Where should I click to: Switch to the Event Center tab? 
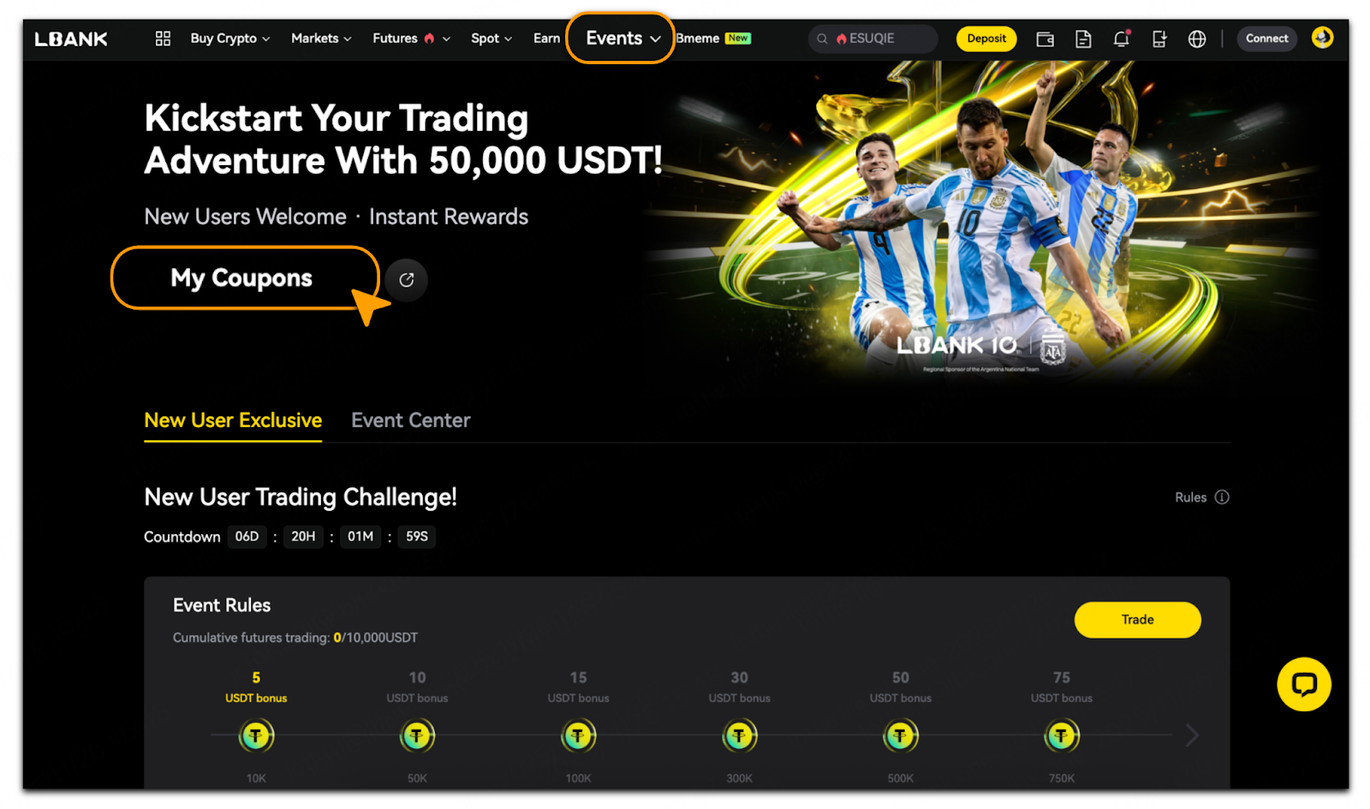click(411, 420)
